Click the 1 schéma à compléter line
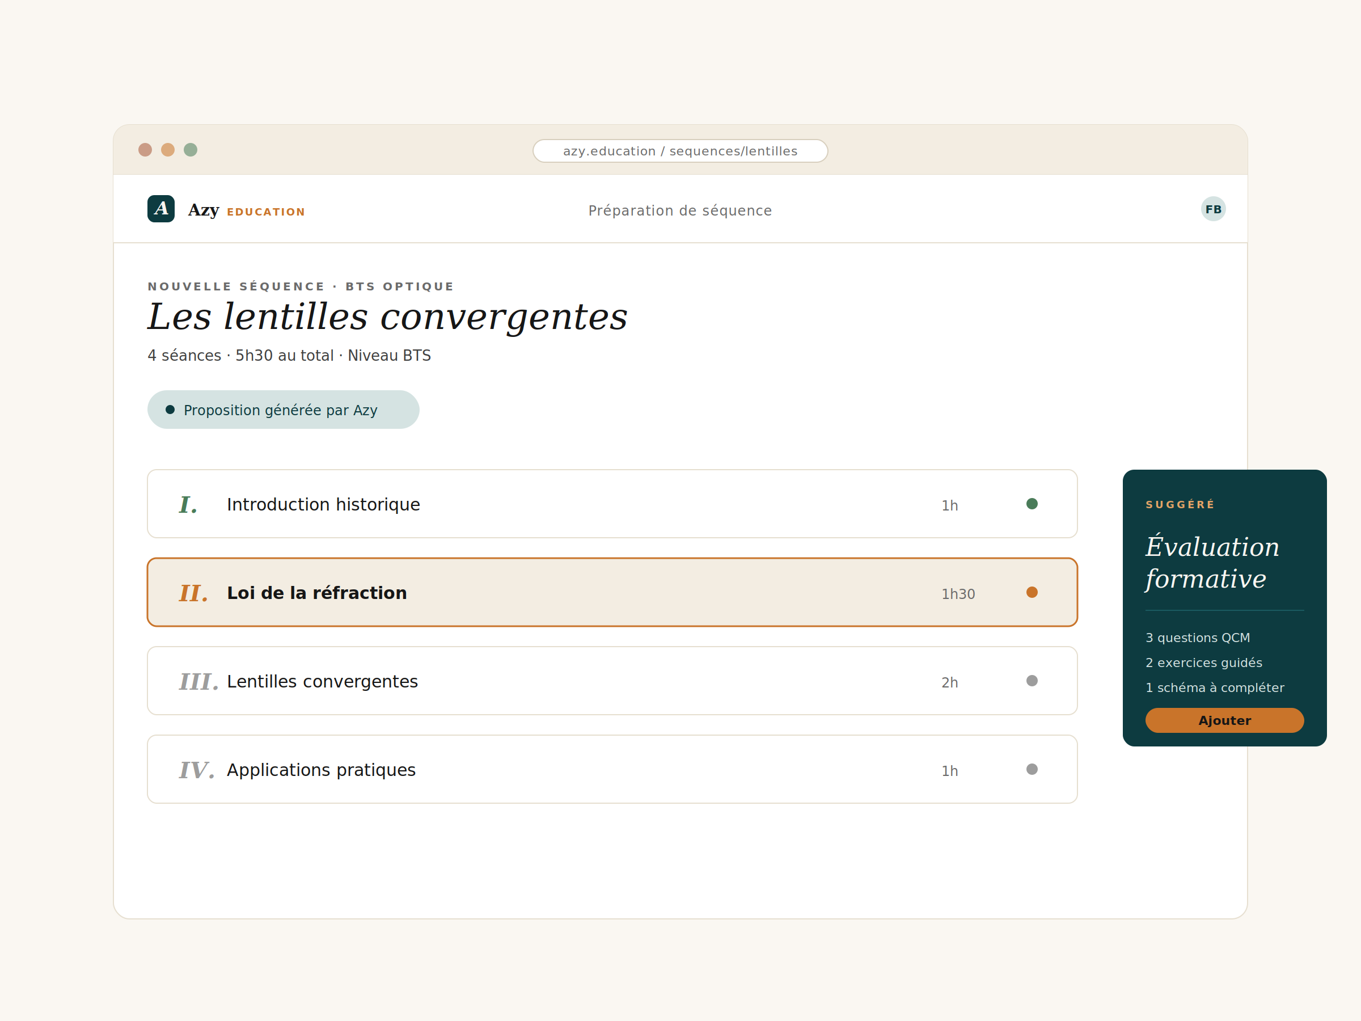Image resolution: width=1361 pixels, height=1021 pixels. [x=1215, y=688]
